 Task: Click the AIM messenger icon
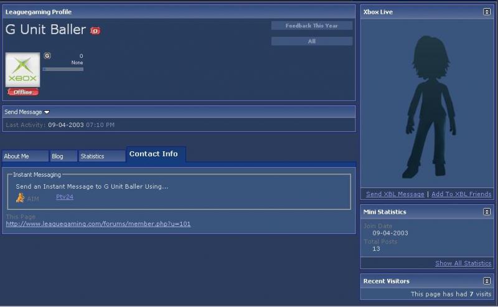[x=20, y=198]
